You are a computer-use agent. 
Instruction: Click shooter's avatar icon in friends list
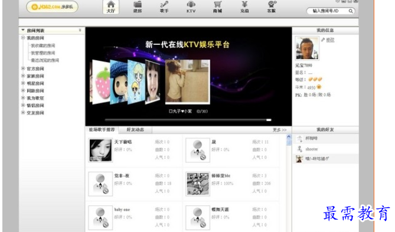[x=299, y=149]
